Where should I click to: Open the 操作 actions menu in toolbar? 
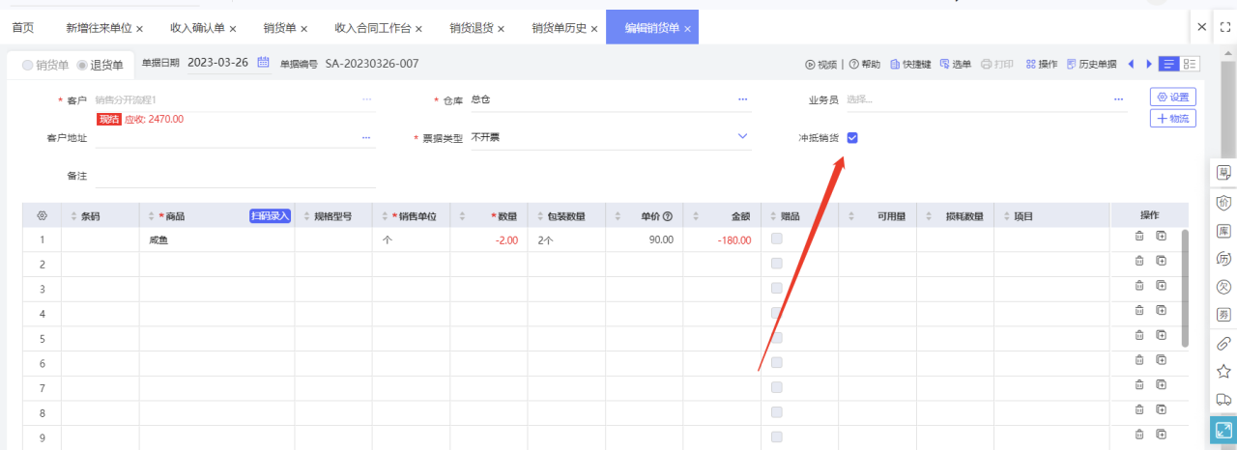(x=1041, y=65)
